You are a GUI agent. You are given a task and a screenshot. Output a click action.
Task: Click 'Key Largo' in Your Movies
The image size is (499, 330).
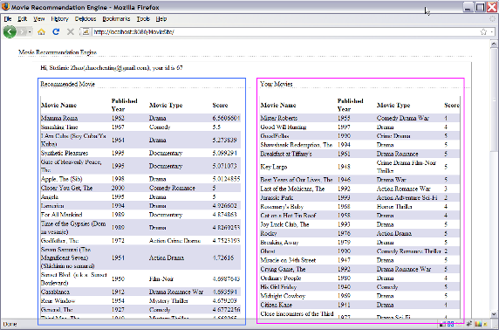click(274, 167)
